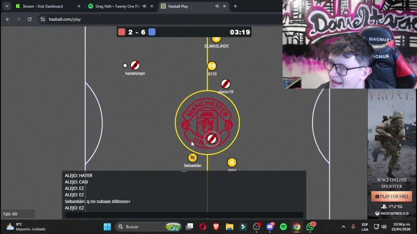Click the white ball near tupapiyego

125,66
